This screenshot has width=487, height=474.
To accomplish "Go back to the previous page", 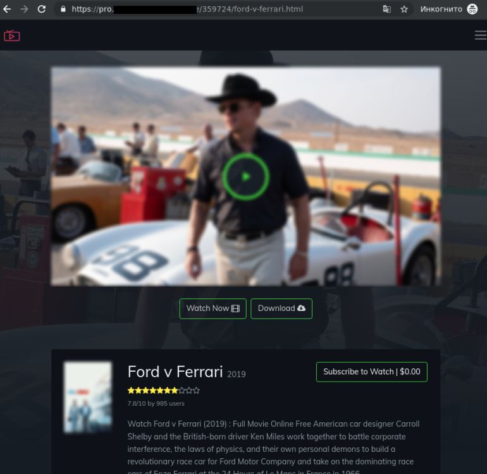I will pos(8,9).
